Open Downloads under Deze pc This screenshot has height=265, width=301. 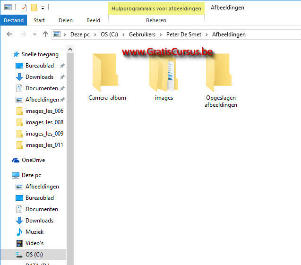click(x=39, y=221)
